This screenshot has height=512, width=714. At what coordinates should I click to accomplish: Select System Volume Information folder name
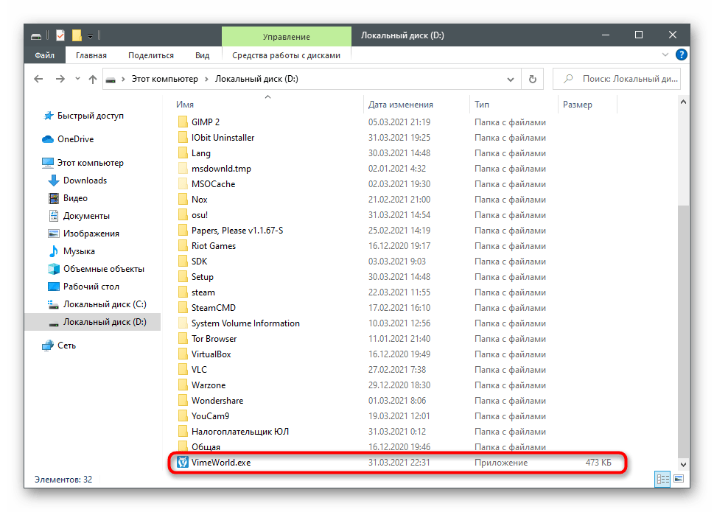pyautogui.click(x=245, y=323)
